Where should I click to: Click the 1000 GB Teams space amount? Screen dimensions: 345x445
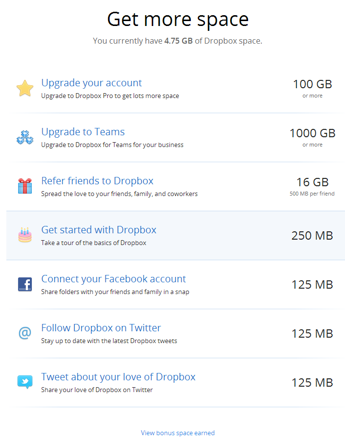312,133
